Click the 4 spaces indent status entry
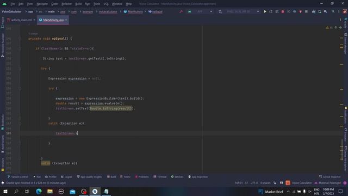Image resolution: width=348 pixels, height=196 pixels. point(265,183)
